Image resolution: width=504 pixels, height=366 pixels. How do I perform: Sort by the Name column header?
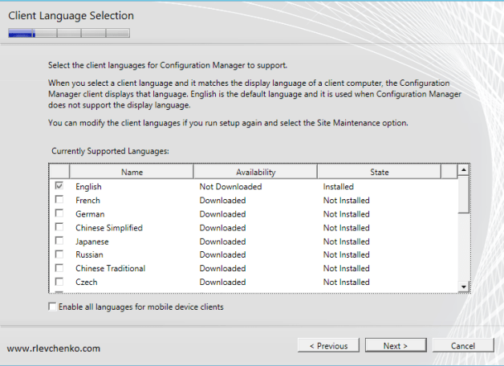(x=132, y=172)
